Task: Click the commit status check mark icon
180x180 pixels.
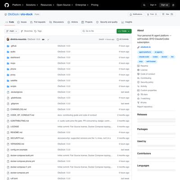Action: tap(48, 40)
